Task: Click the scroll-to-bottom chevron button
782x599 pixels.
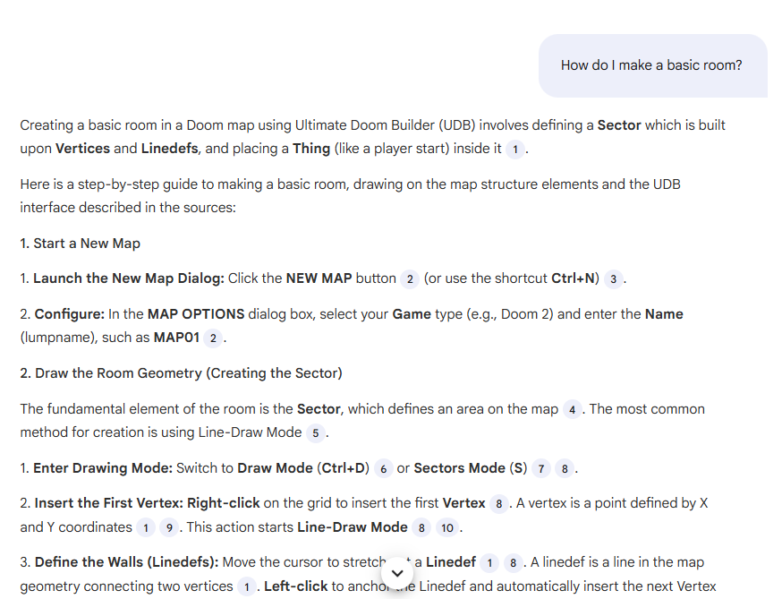Action: pyautogui.click(x=397, y=574)
